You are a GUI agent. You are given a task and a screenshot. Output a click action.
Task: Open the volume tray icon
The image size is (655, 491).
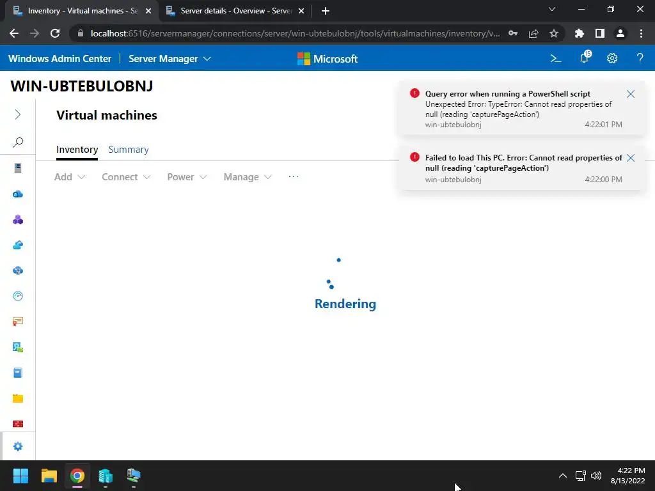pyautogui.click(x=596, y=476)
